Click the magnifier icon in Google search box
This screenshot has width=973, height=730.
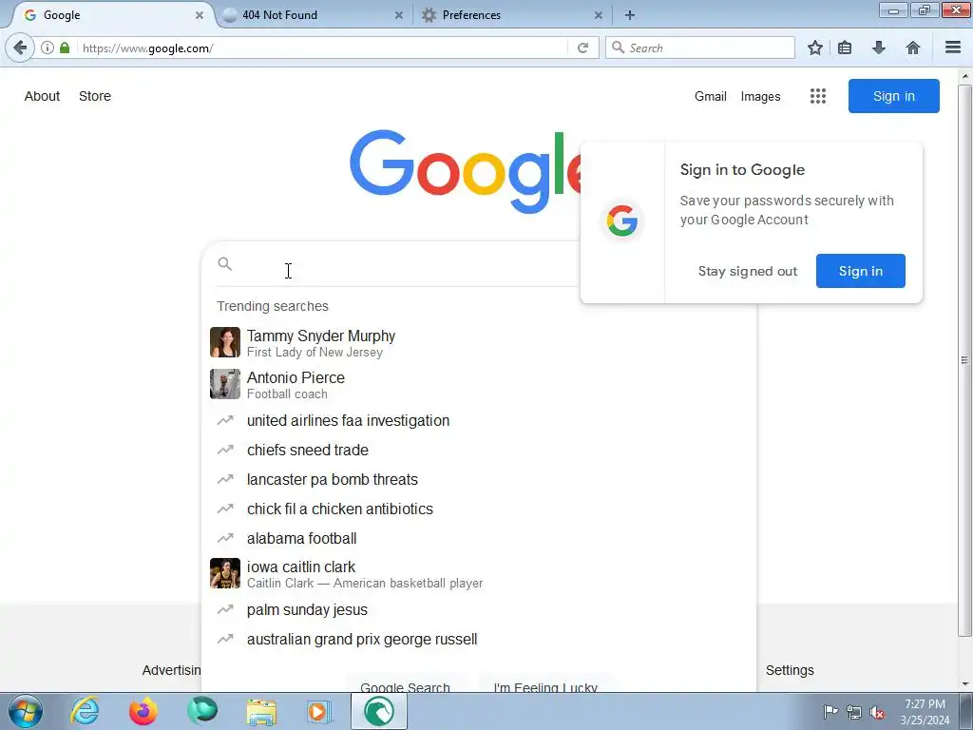224,264
